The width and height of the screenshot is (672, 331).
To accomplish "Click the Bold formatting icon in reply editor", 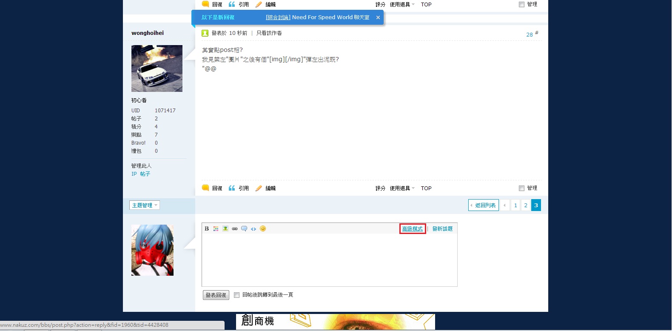I will (x=207, y=229).
